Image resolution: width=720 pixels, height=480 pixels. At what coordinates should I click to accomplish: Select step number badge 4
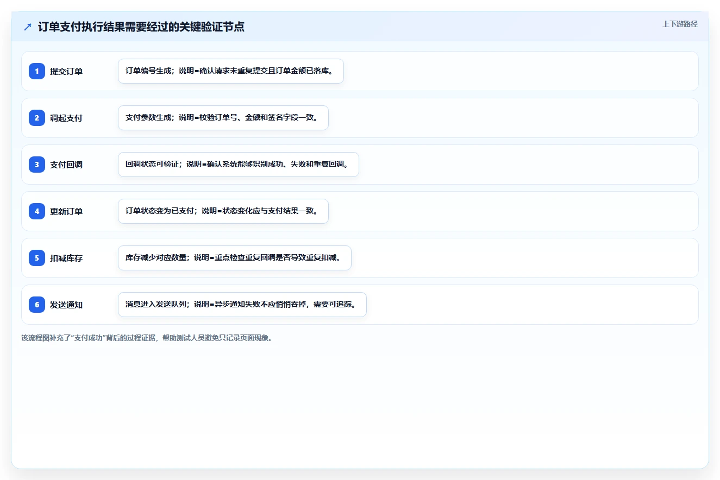coord(37,211)
